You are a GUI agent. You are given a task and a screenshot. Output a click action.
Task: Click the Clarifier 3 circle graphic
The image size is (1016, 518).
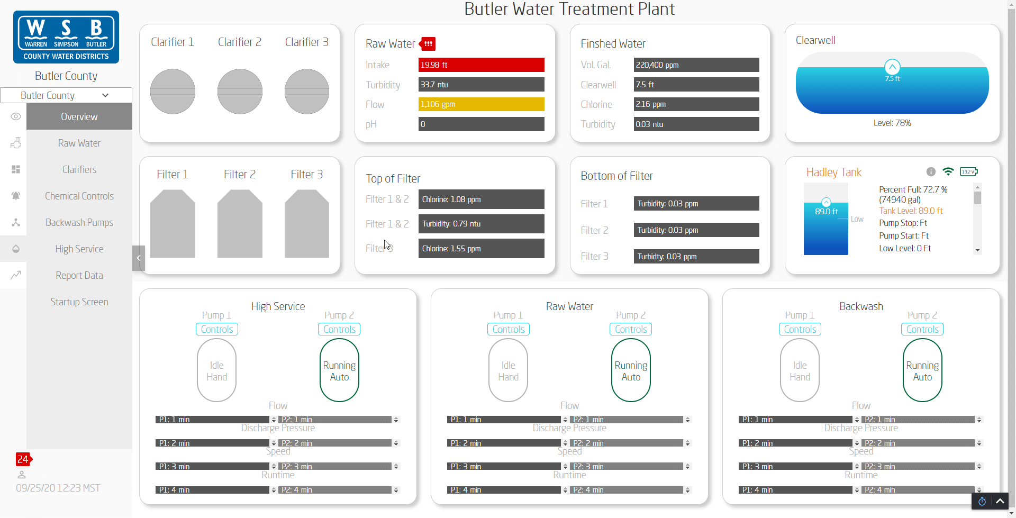[x=307, y=92]
